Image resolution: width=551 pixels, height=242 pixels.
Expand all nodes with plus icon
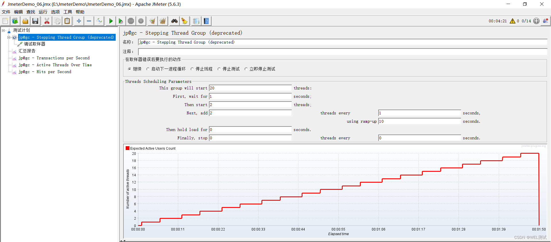coord(79,21)
